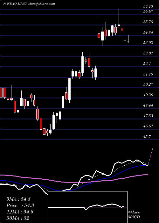Click the 49.36 price axis label

(x=148, y=95)
